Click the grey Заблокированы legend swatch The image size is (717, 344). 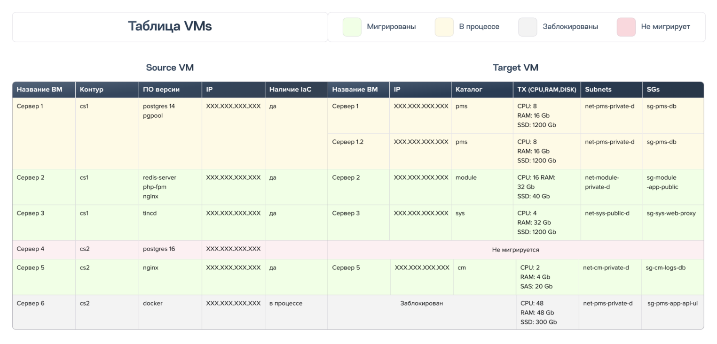coord(527,27)
